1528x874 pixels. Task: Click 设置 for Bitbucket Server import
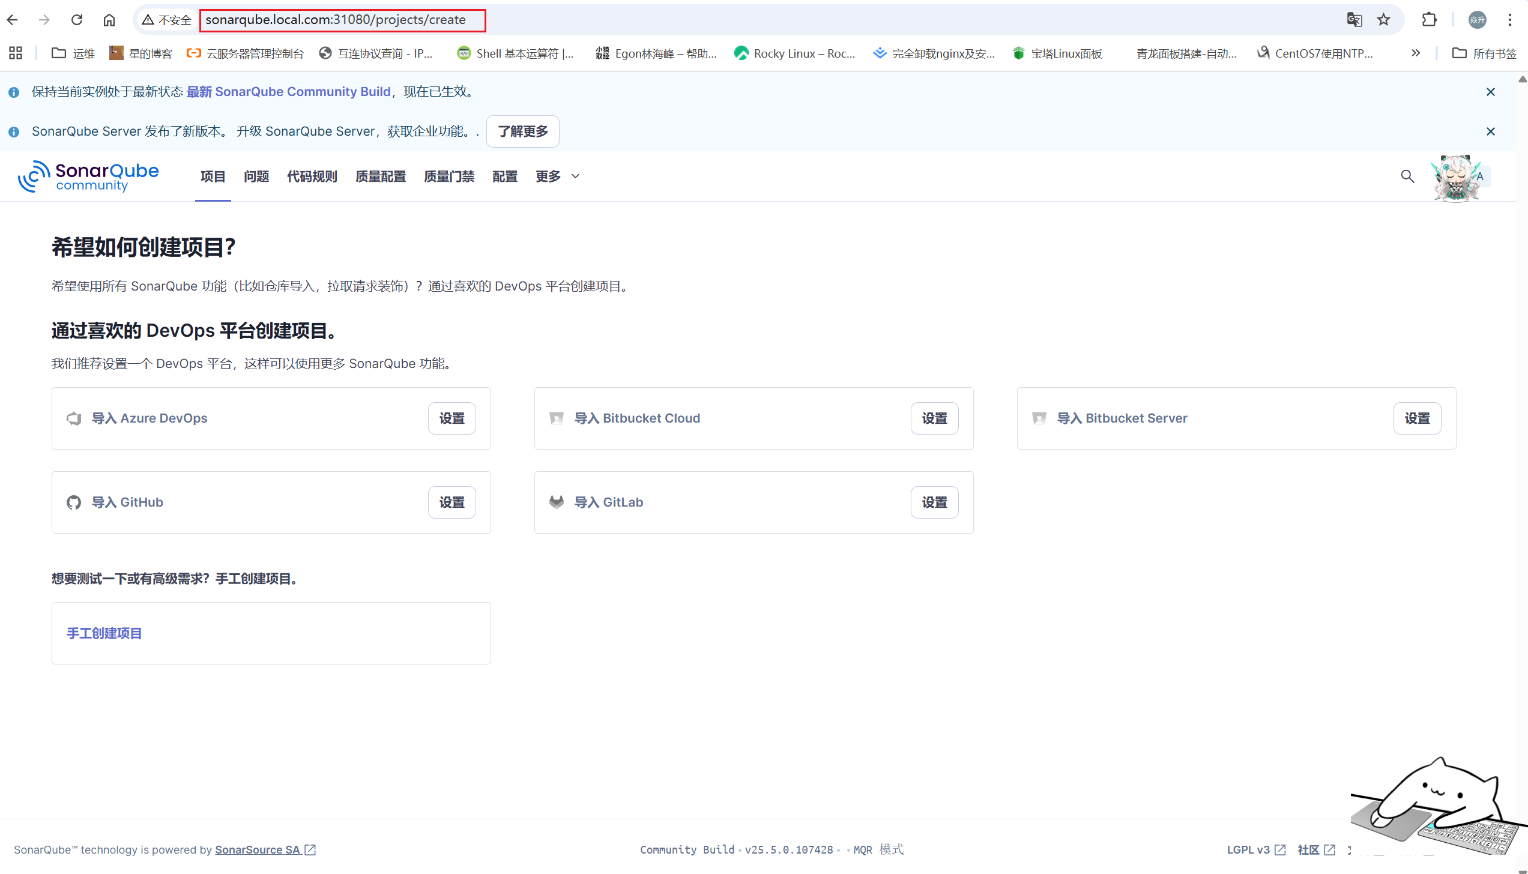click(x=1418, y=418)
